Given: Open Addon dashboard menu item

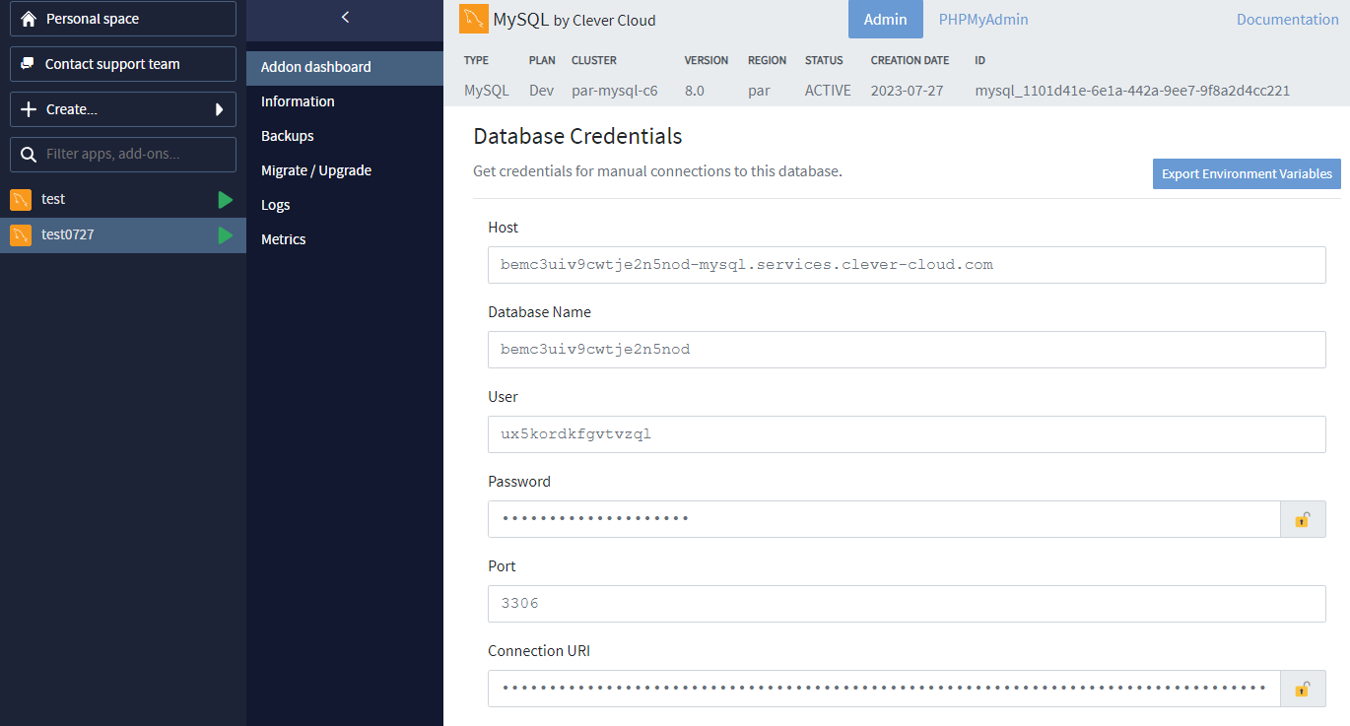Looking at the screenshot, I should point(345,68).
